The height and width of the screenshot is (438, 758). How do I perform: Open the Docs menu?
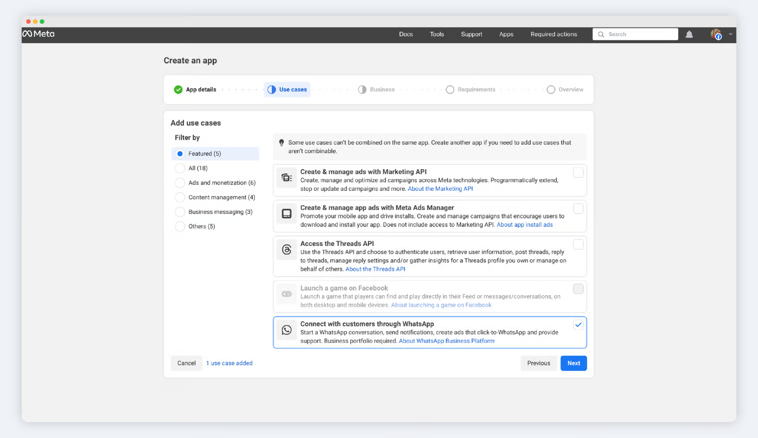(405, 34)
